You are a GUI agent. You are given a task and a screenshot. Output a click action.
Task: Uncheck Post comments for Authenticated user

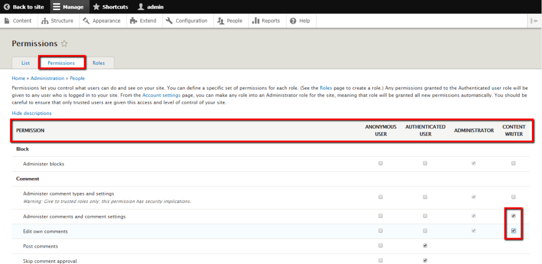point(425,245)
